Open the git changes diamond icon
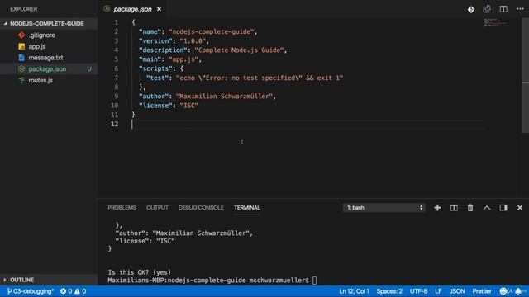Screen dimensions: 529x297 coord(471,9)
